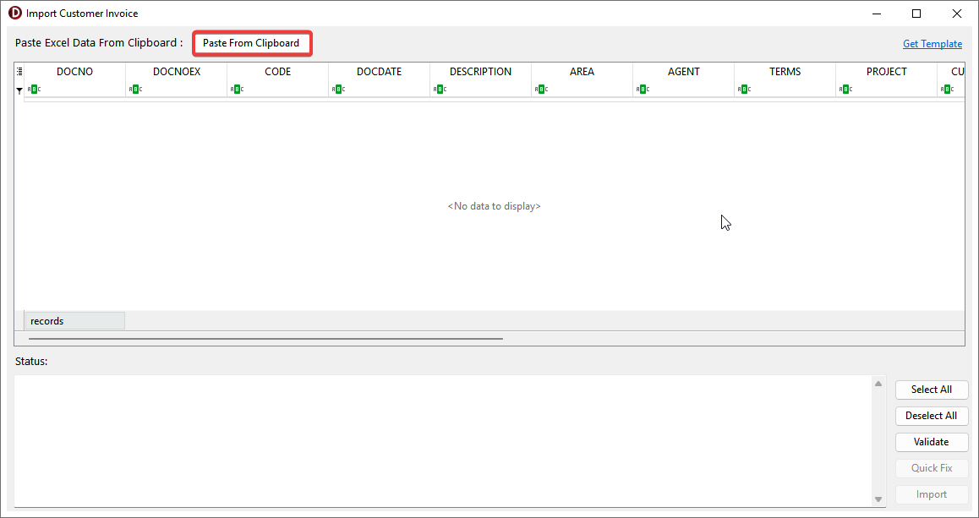The image size is (979, 518).
Task: Click the Status box scroll down arrow
Action: click(878, 499)
